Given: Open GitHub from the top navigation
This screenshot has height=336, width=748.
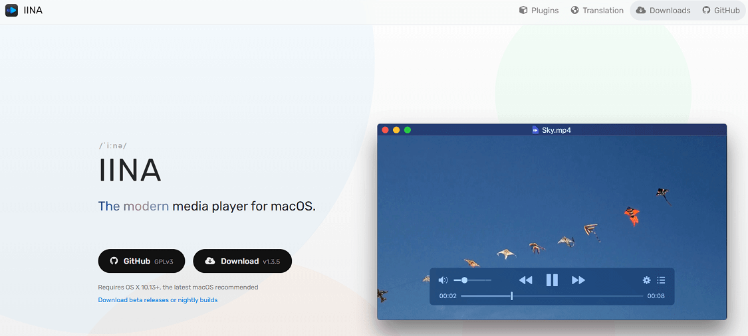Looking at the screenshot, I should pos(721,11).
